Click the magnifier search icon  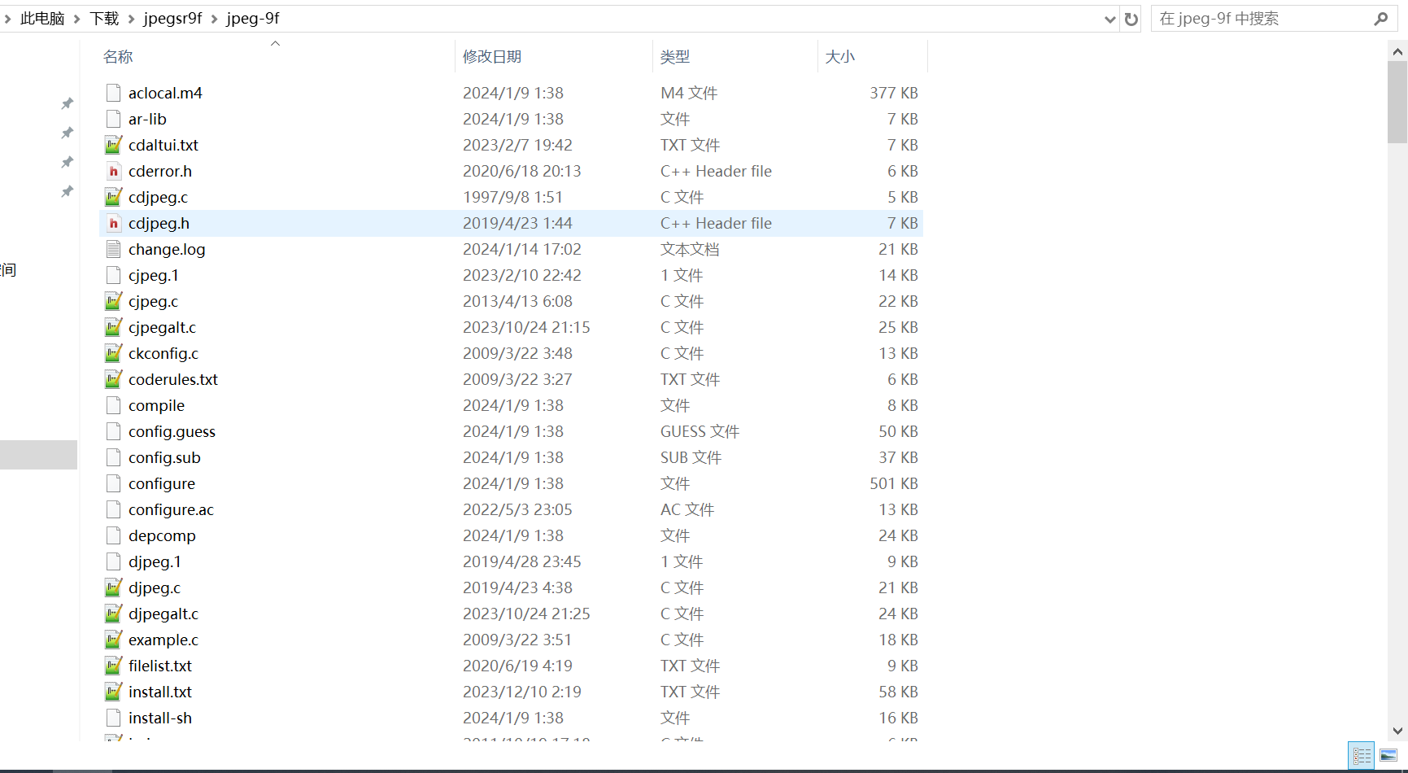click(1380, 19)
